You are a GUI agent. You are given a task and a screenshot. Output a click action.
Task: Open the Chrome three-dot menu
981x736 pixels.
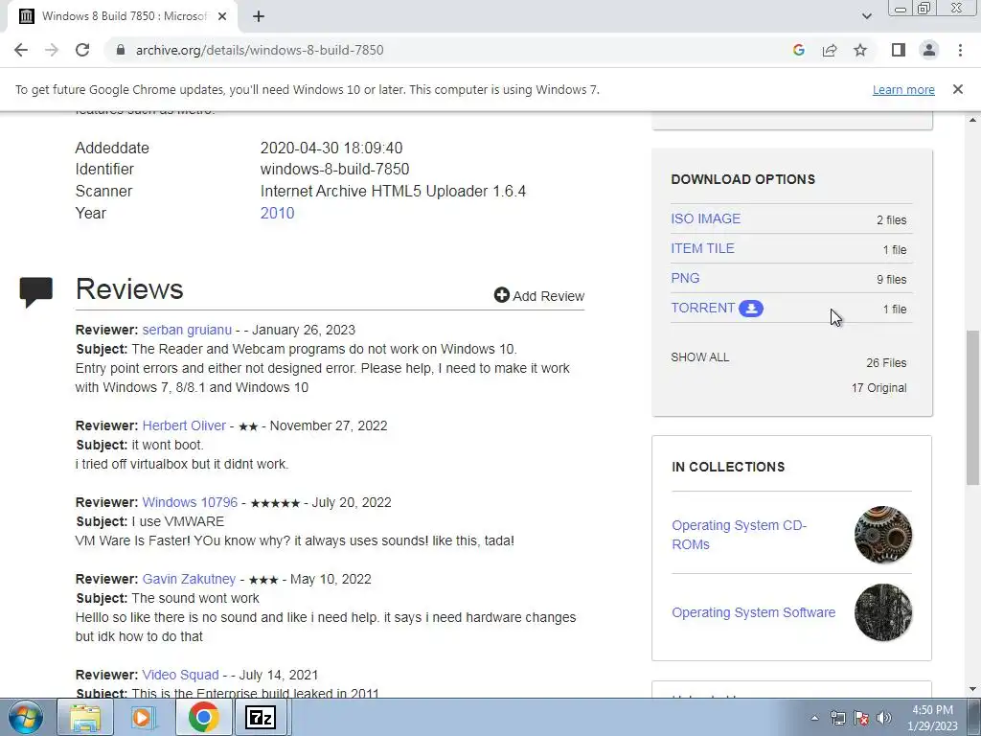click(960, 50)
